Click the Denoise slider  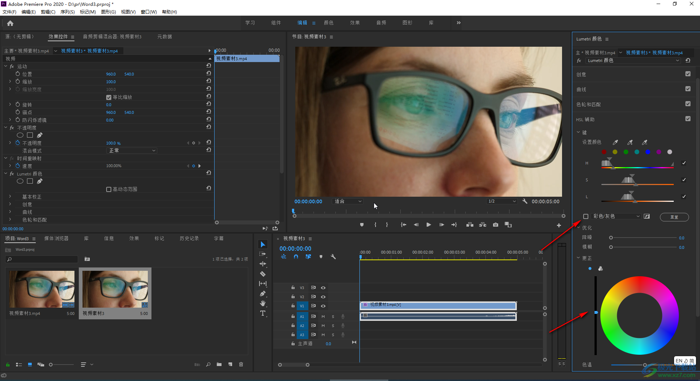pos(643,238)
